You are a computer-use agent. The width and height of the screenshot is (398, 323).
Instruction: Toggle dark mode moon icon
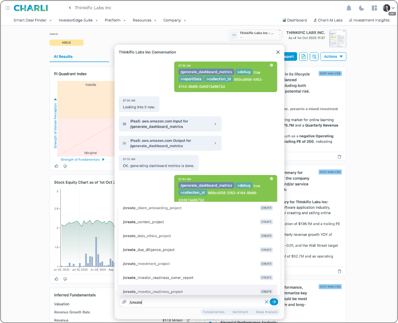coord(361,8)
